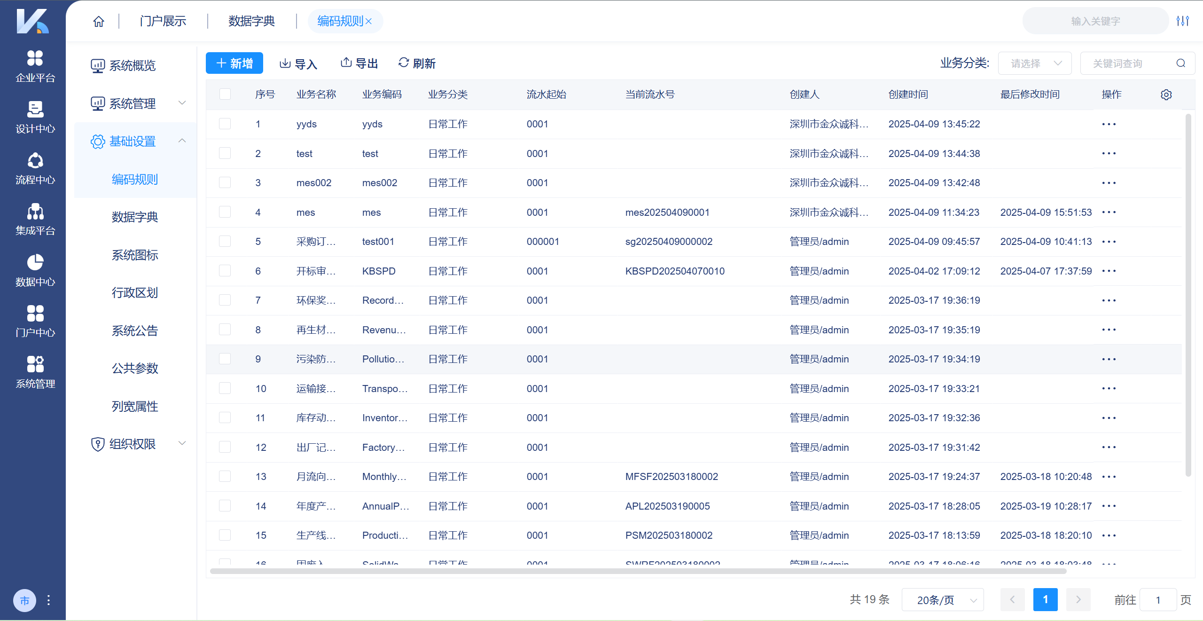Open the 门户展示 menu item
1203x621 pixels.
point(162,21)
